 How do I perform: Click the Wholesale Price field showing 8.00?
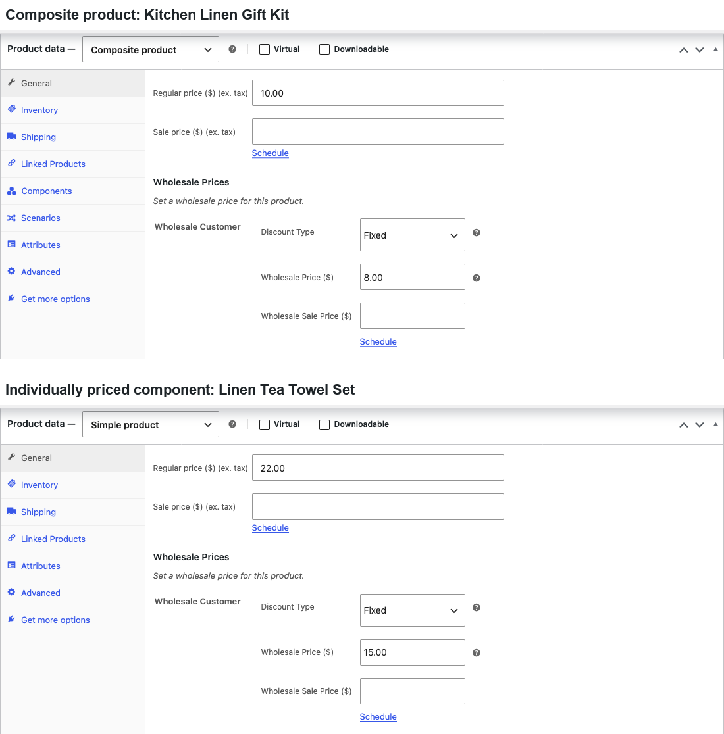click(413, 277)
